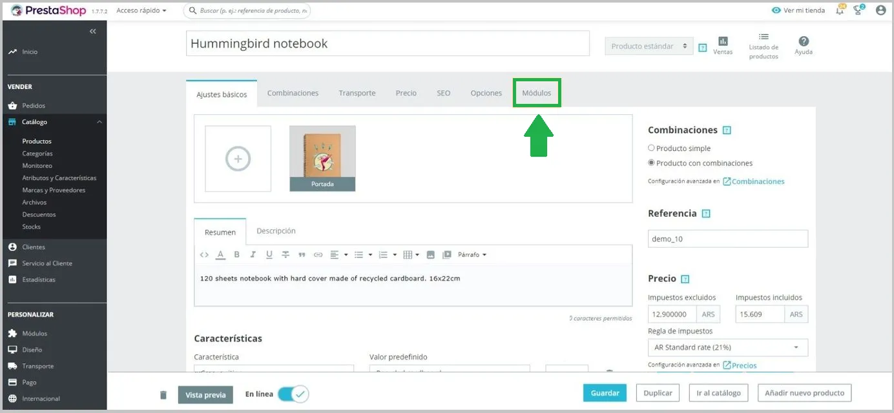Click the product name field Hummingbird notebook
The width and height of the screenshot is (894, 413).
click(x=388, y=43)
